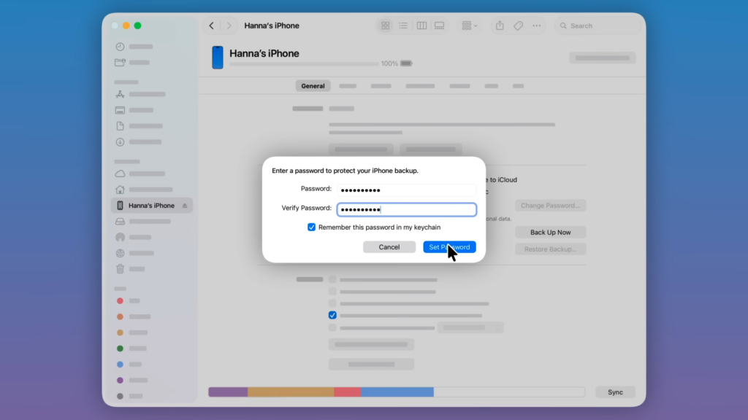748x420 pixels.
Task: Go back with the left chevron
Action: tap(211, 26)
